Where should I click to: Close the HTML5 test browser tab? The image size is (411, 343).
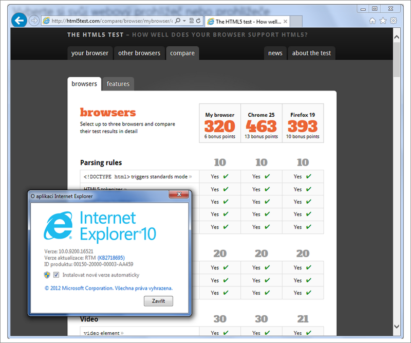286,22
